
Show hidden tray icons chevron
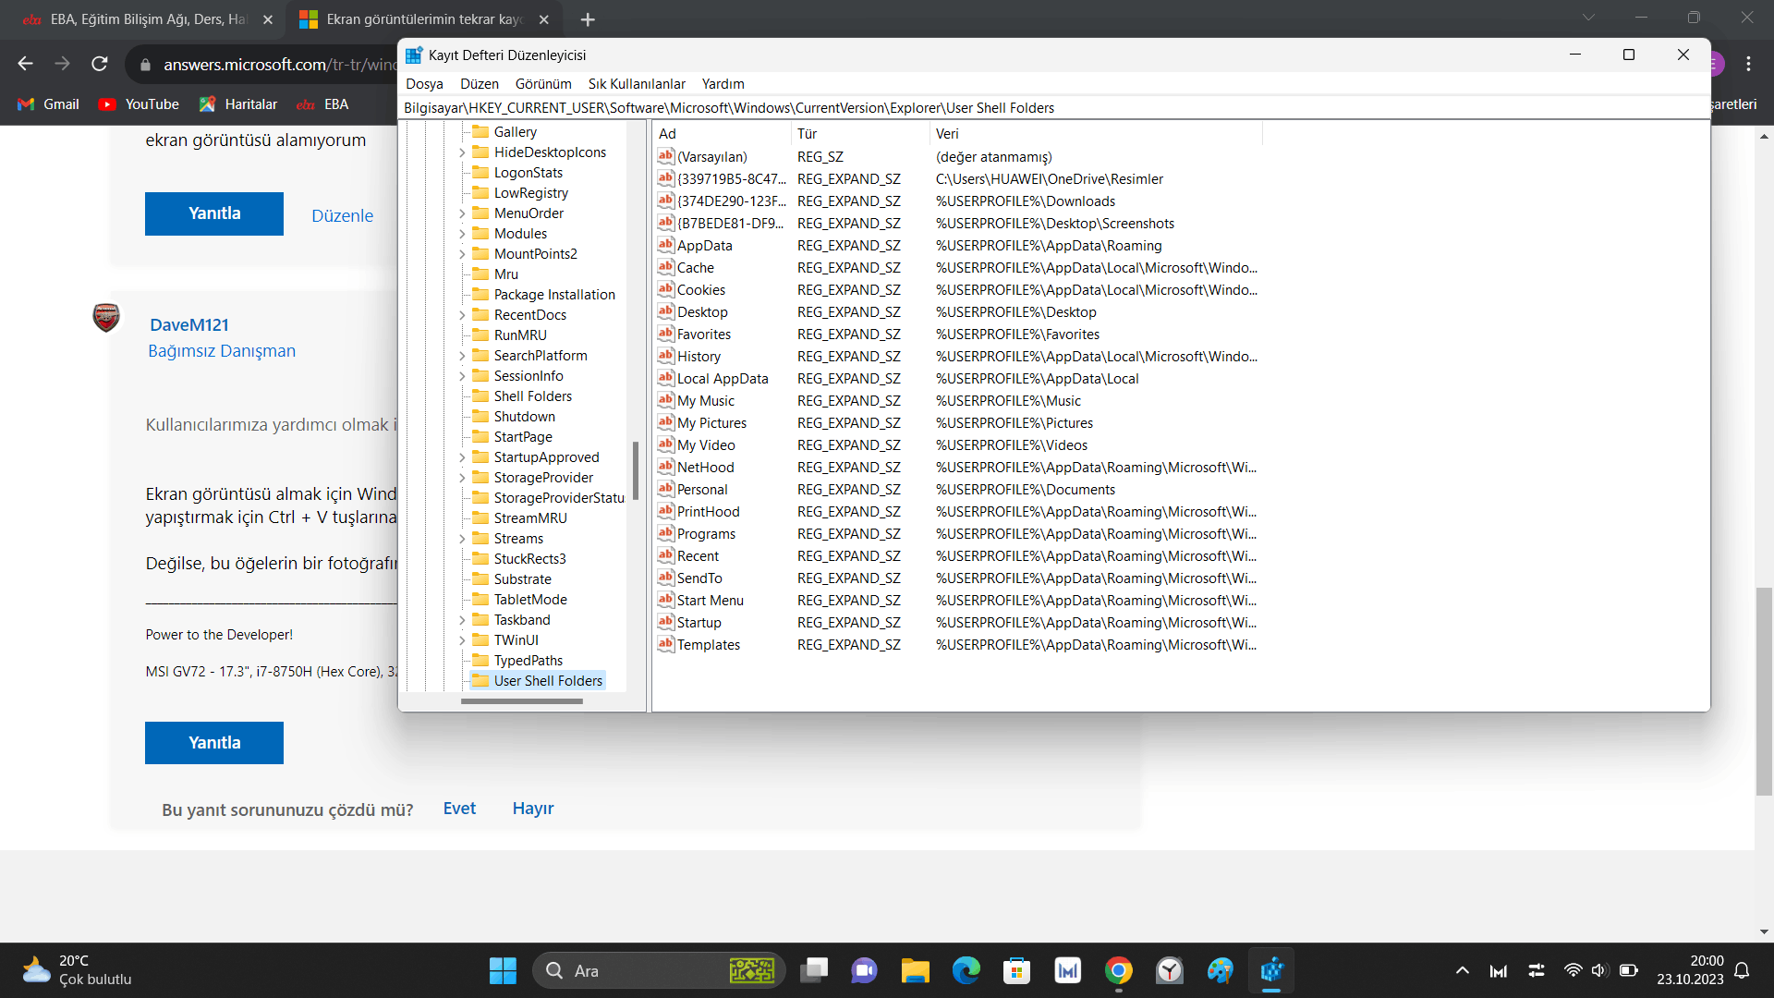1462,970
